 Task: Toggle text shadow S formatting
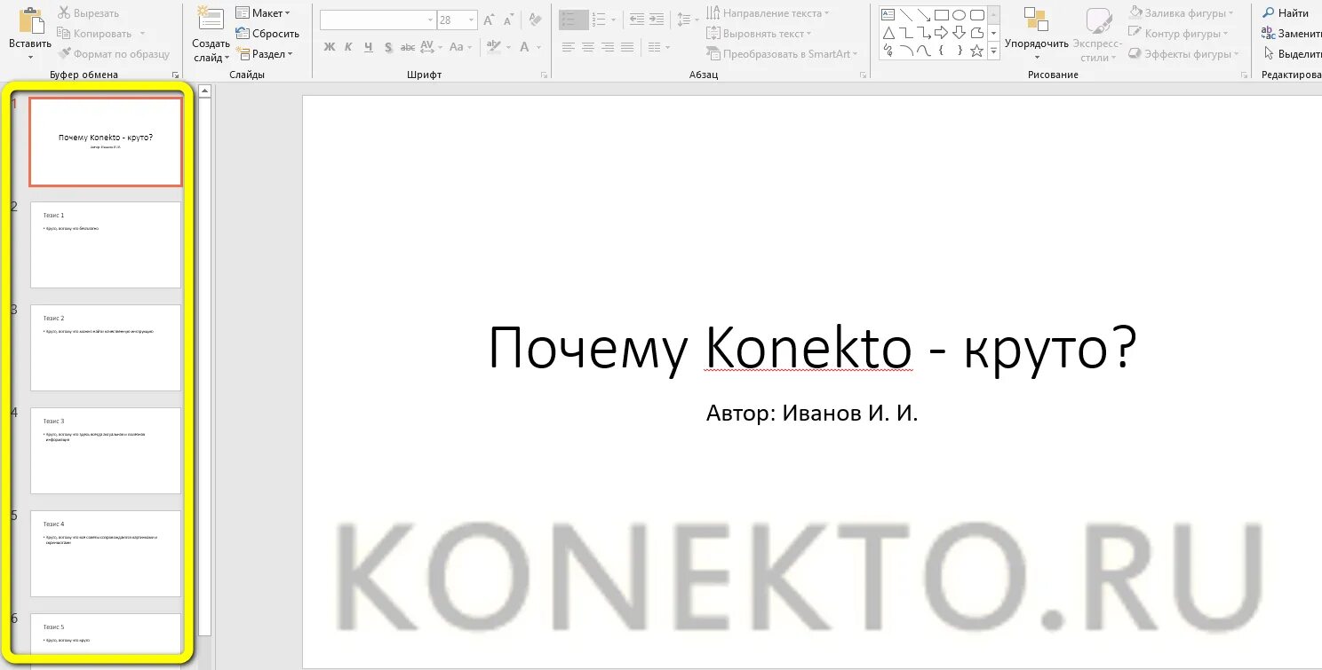388,47
